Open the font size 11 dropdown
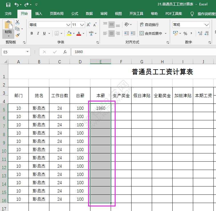The width and height of the screenshot is (216, 211). 82,25
